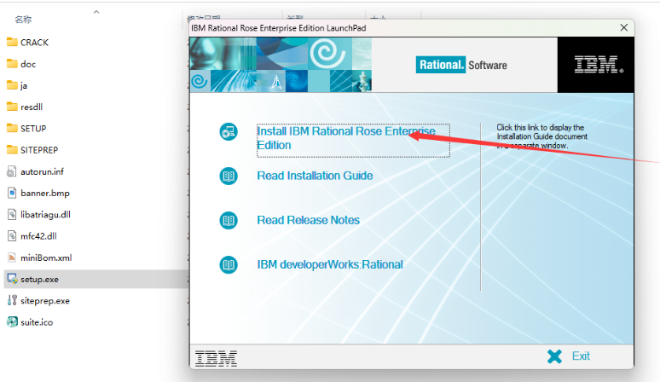Click the miniBom.xml file icon
660x382 pixels.
12,257
